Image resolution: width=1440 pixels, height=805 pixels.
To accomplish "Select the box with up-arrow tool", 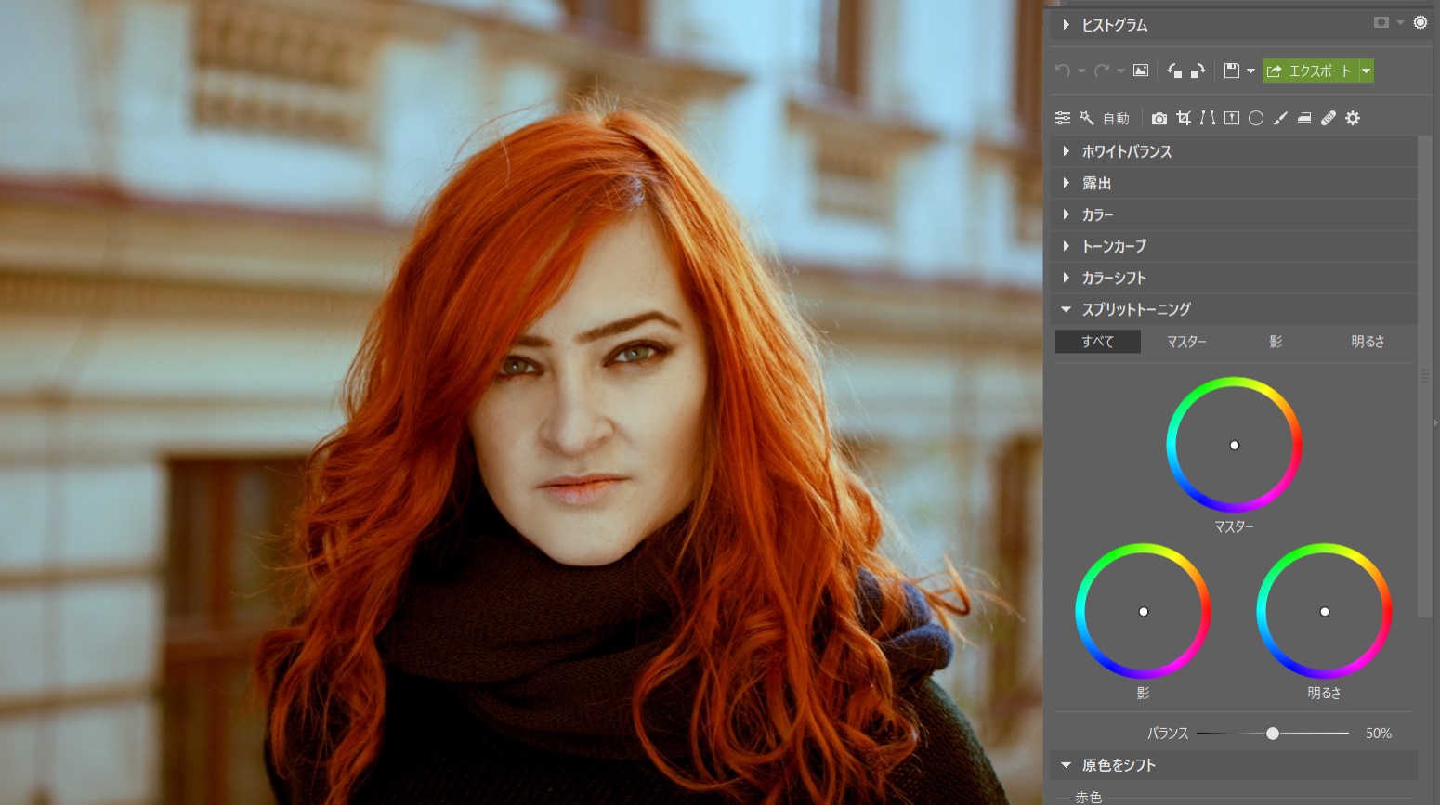I will (1232, 118).
